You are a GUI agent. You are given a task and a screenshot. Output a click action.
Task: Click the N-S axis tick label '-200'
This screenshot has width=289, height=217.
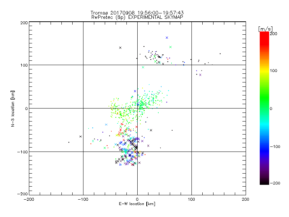[x=23, y=194]
